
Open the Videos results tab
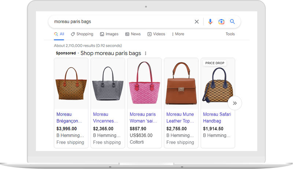pos(156,34)
